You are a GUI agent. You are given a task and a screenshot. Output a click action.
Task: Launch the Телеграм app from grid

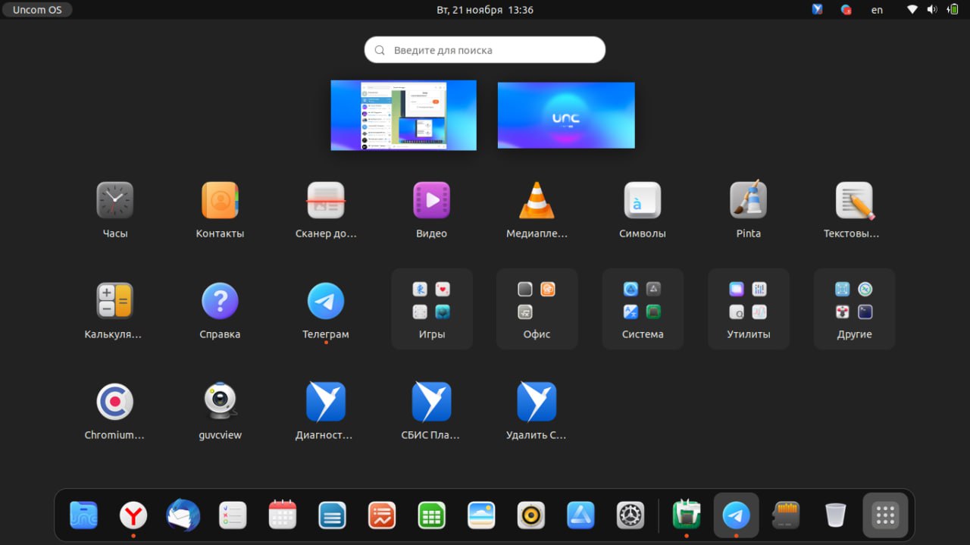[326, 302]
